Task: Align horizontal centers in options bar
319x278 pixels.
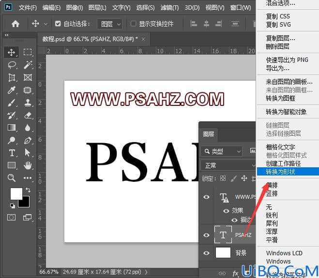Action: (x=206, y=24)
